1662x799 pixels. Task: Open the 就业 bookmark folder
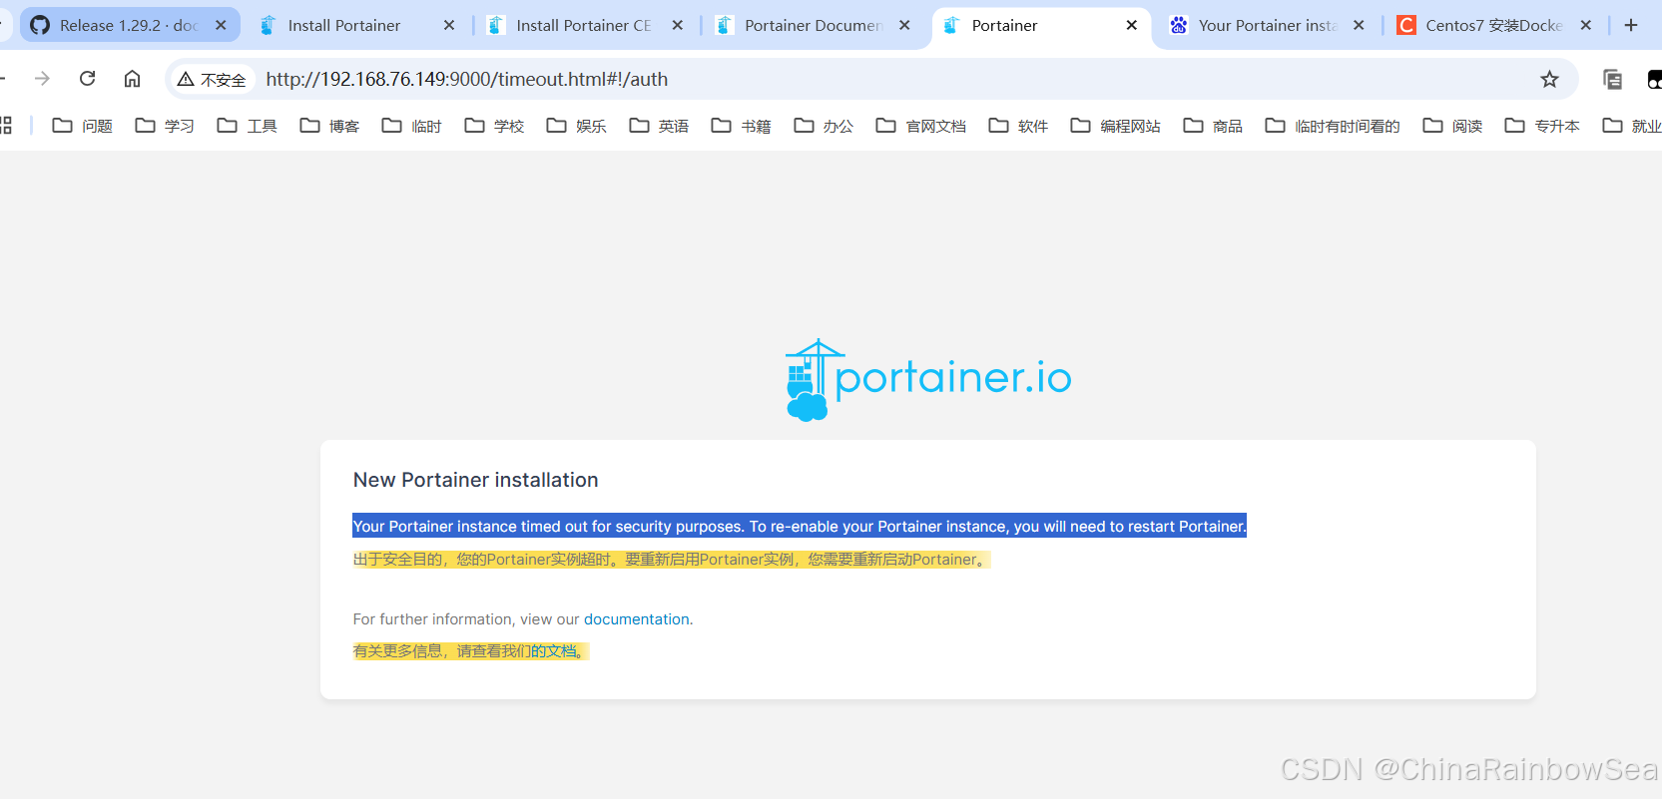1631,126
